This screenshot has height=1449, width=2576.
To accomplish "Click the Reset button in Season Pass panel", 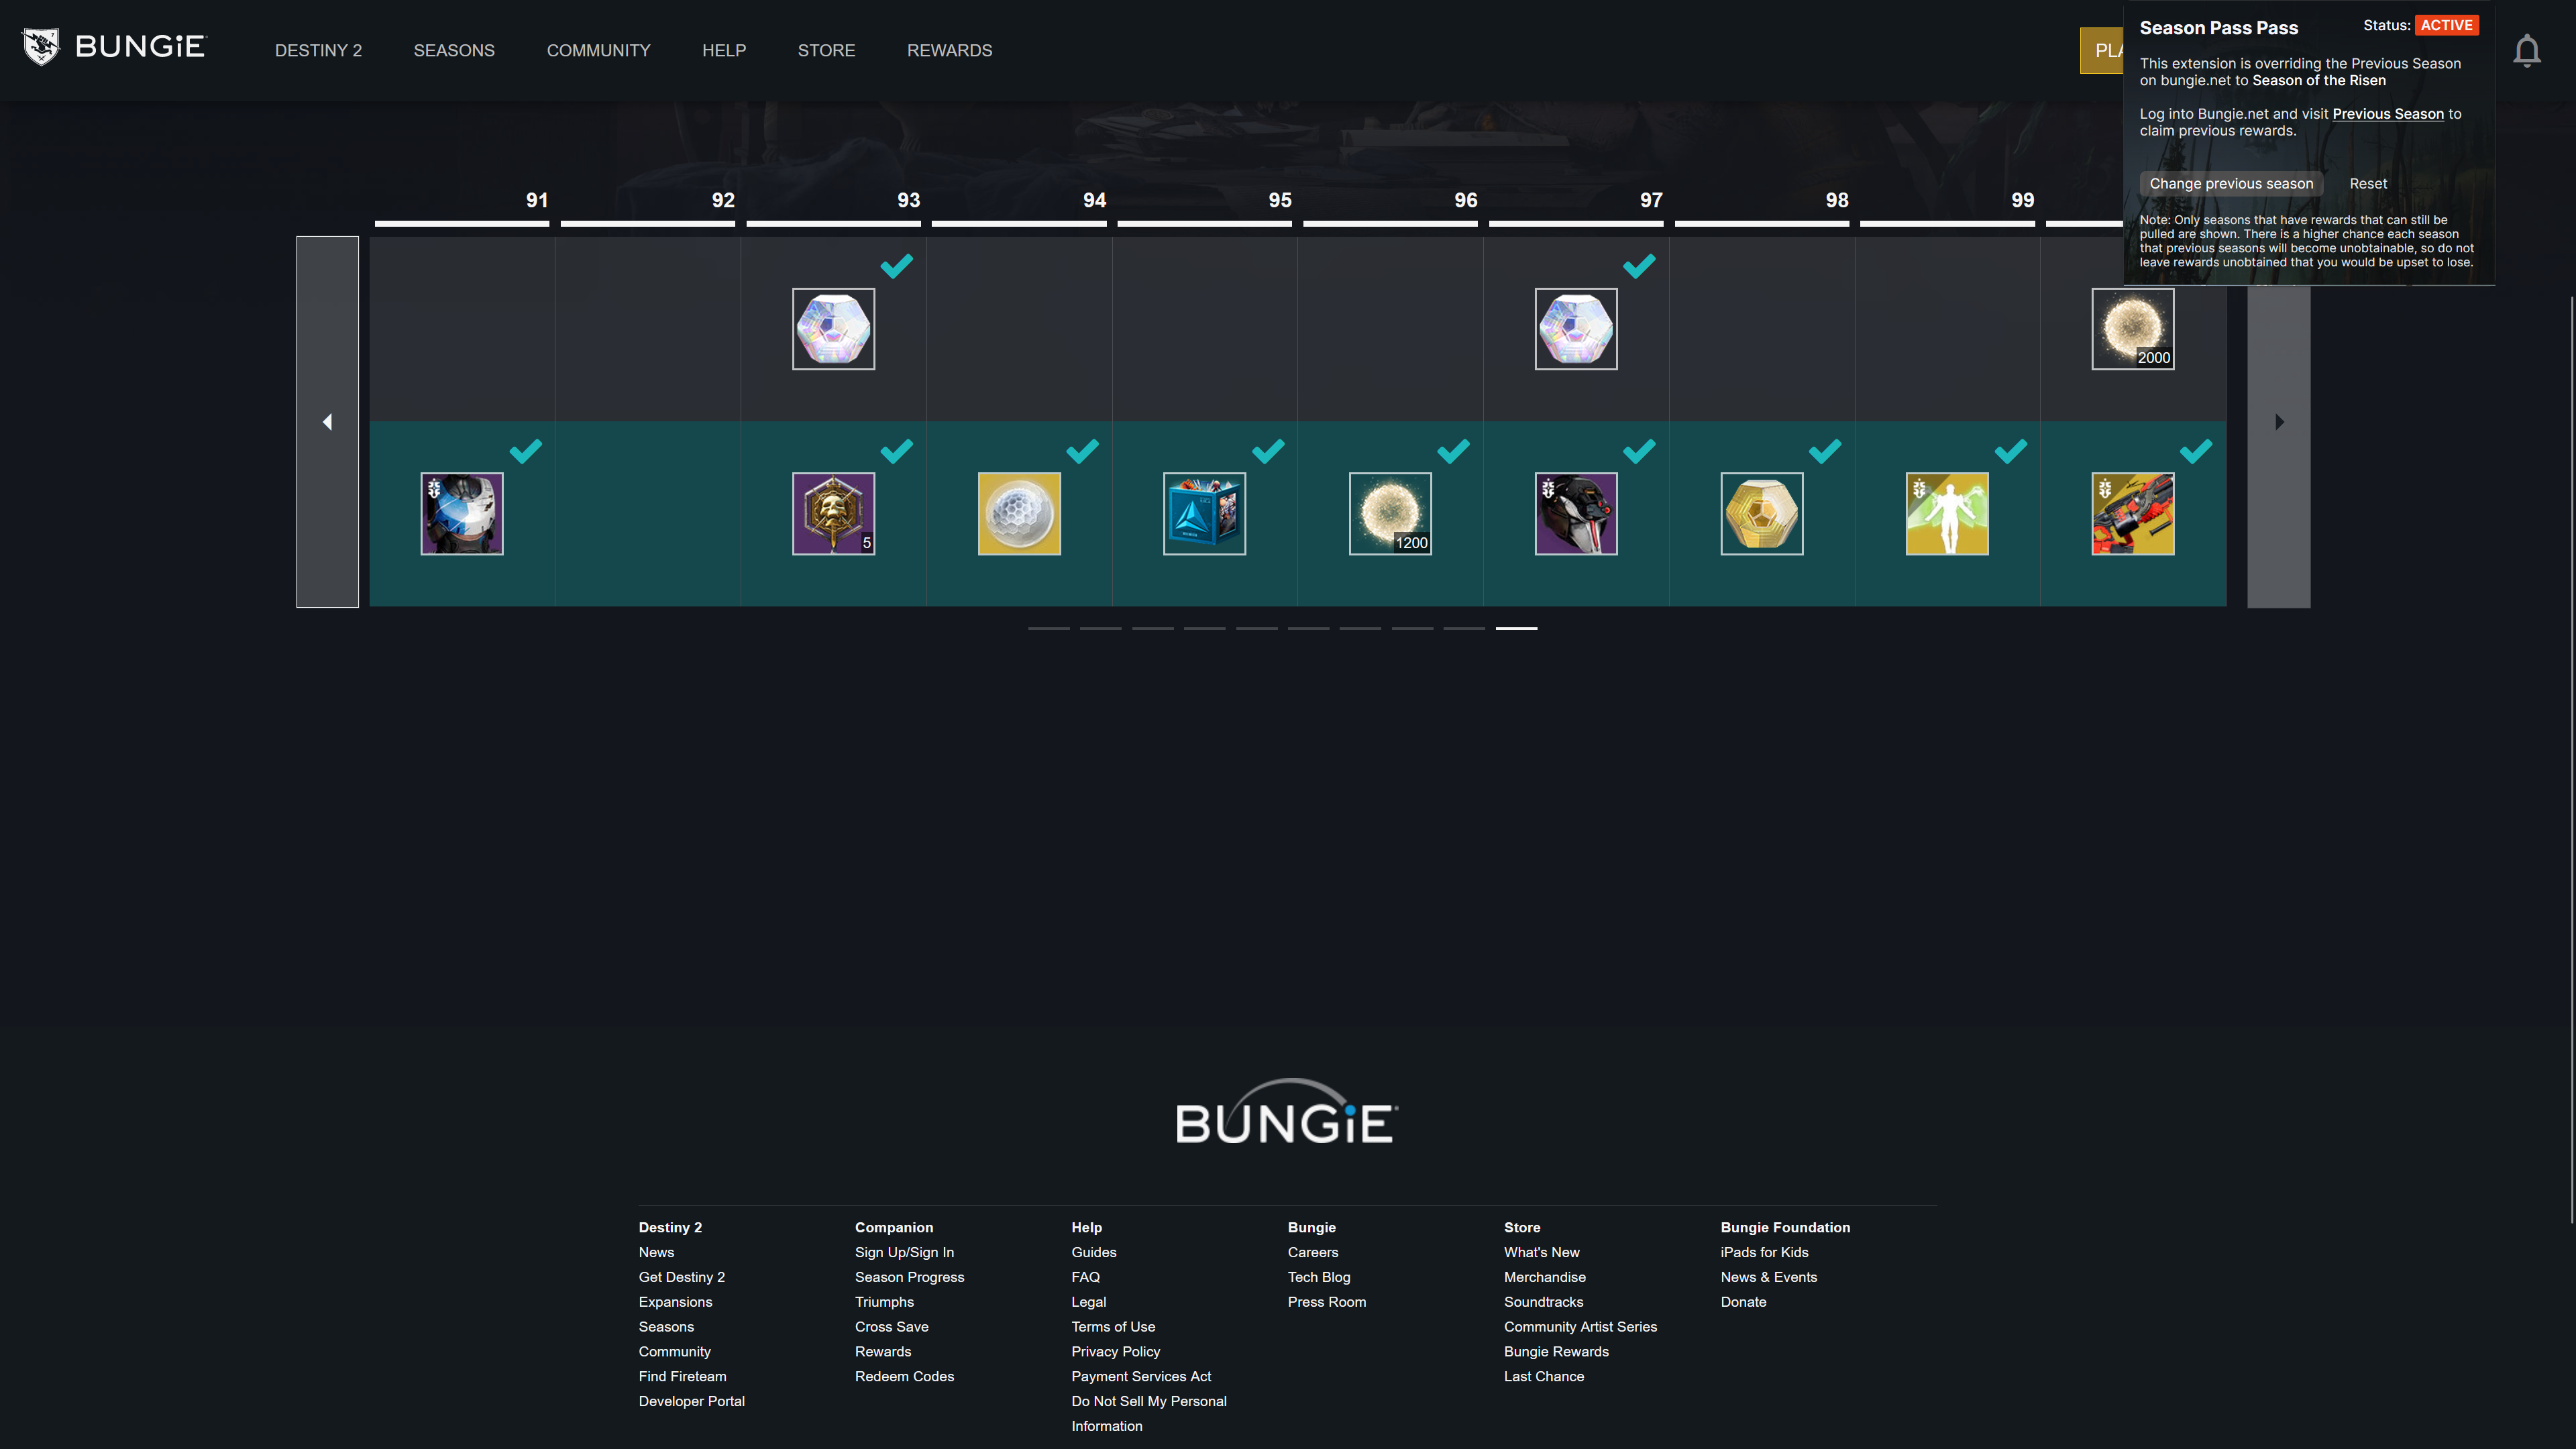I will 2367,184.
